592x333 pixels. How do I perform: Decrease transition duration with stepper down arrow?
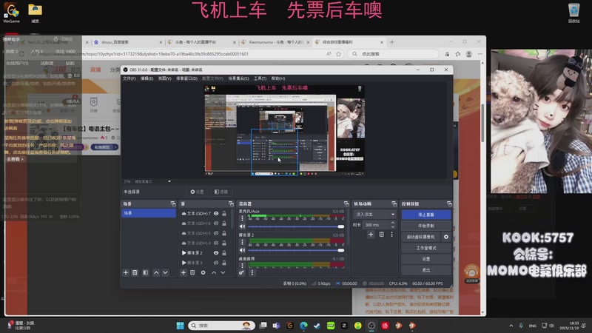(x=393, y=227)
